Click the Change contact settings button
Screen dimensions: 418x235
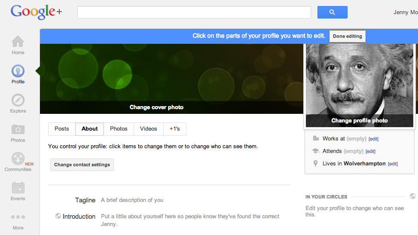pos(82,165)
